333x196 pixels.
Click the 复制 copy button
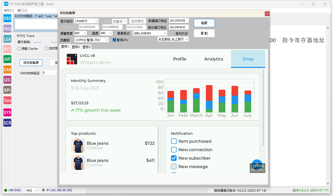click(x=204, y=33)
